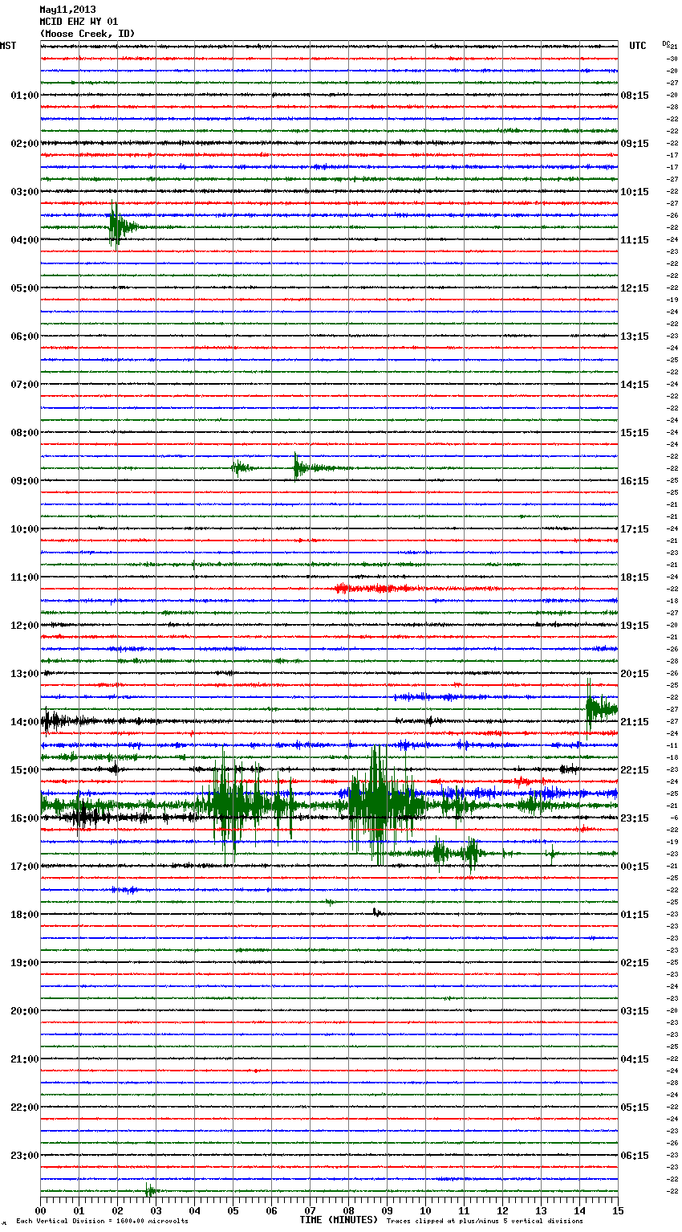Click the location label (Moose Creek, ID)
This screenshot has height=1232, width=682.
pos(87,34)
